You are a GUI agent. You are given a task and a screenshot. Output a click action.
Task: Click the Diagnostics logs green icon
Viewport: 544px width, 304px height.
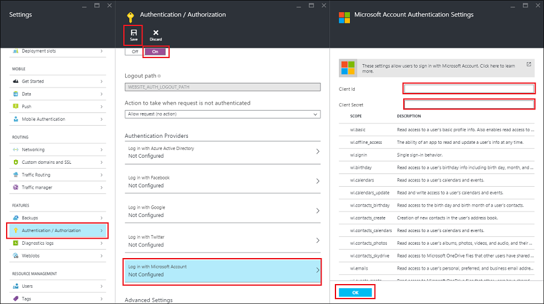click(16, 243)
